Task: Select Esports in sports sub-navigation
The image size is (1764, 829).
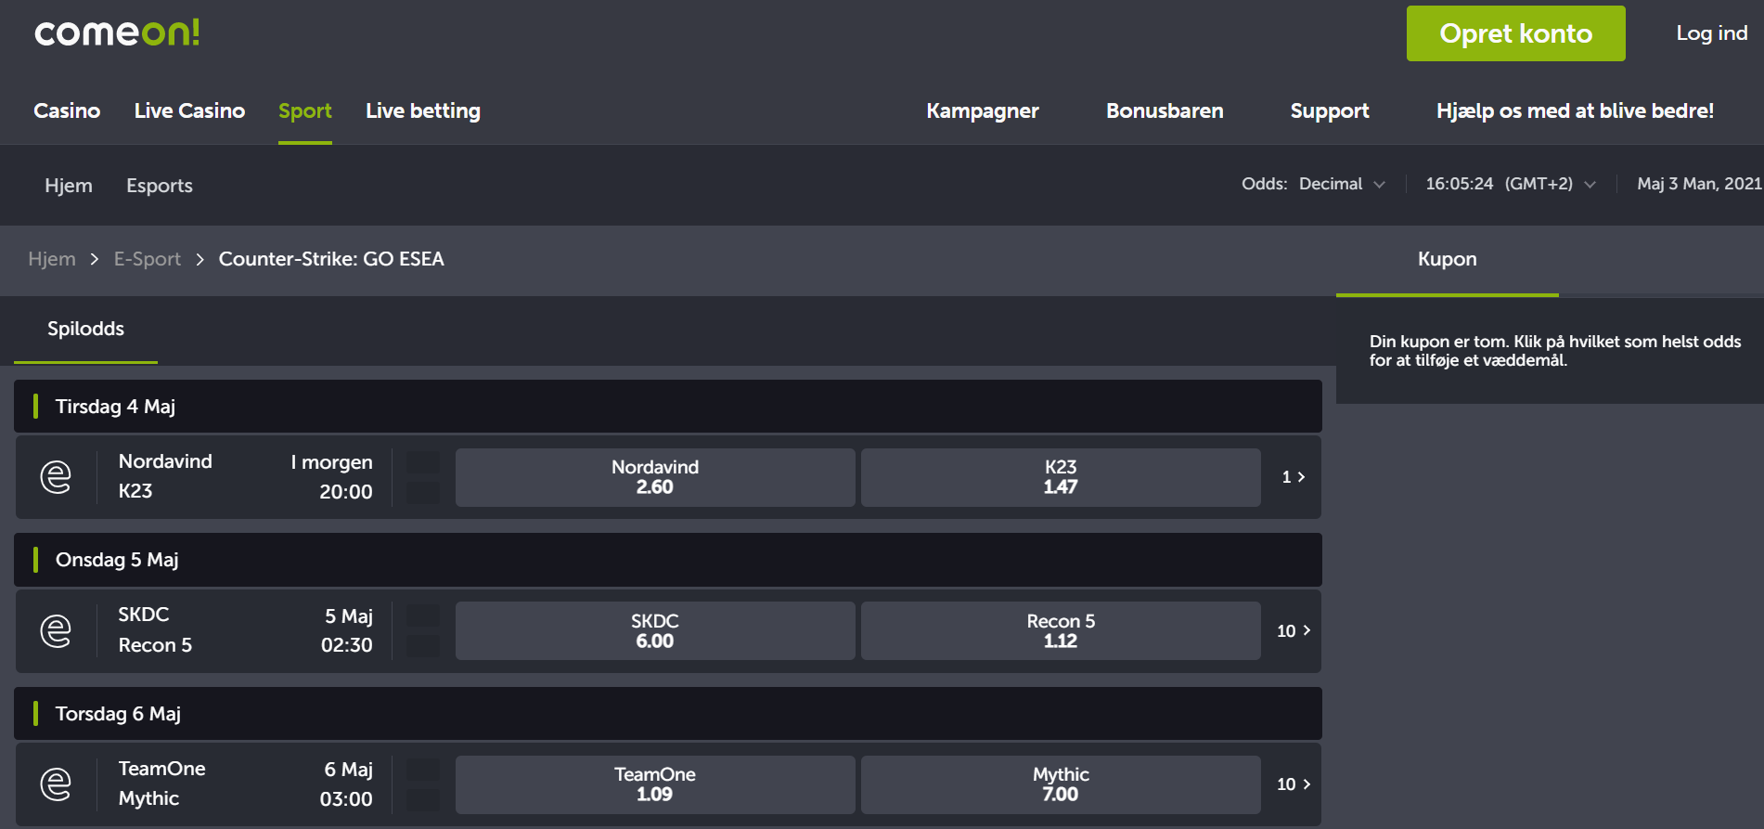Action: click(x=160, y=186)
